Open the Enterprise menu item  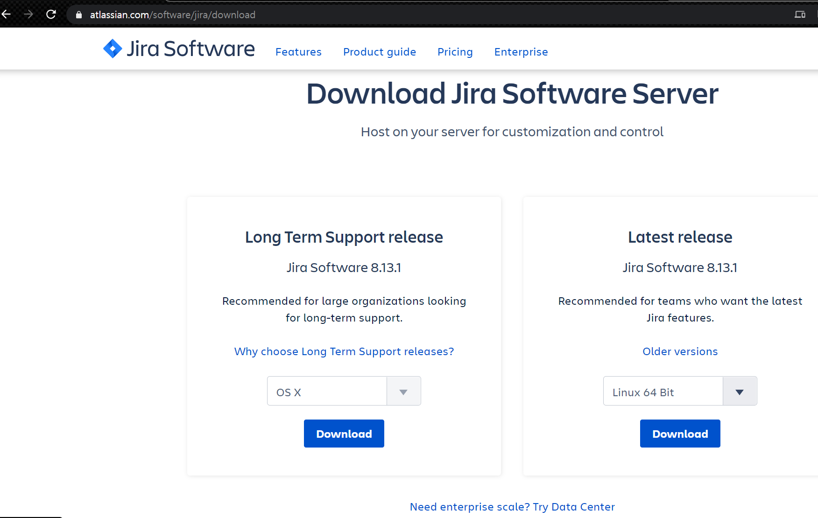tap(521, 52)
